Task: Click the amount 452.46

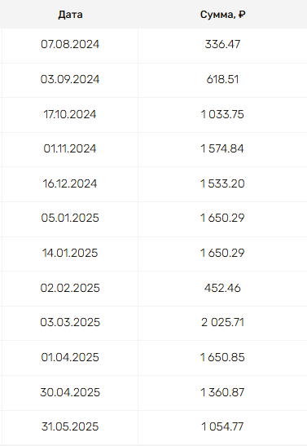Action: pos(222,288)
